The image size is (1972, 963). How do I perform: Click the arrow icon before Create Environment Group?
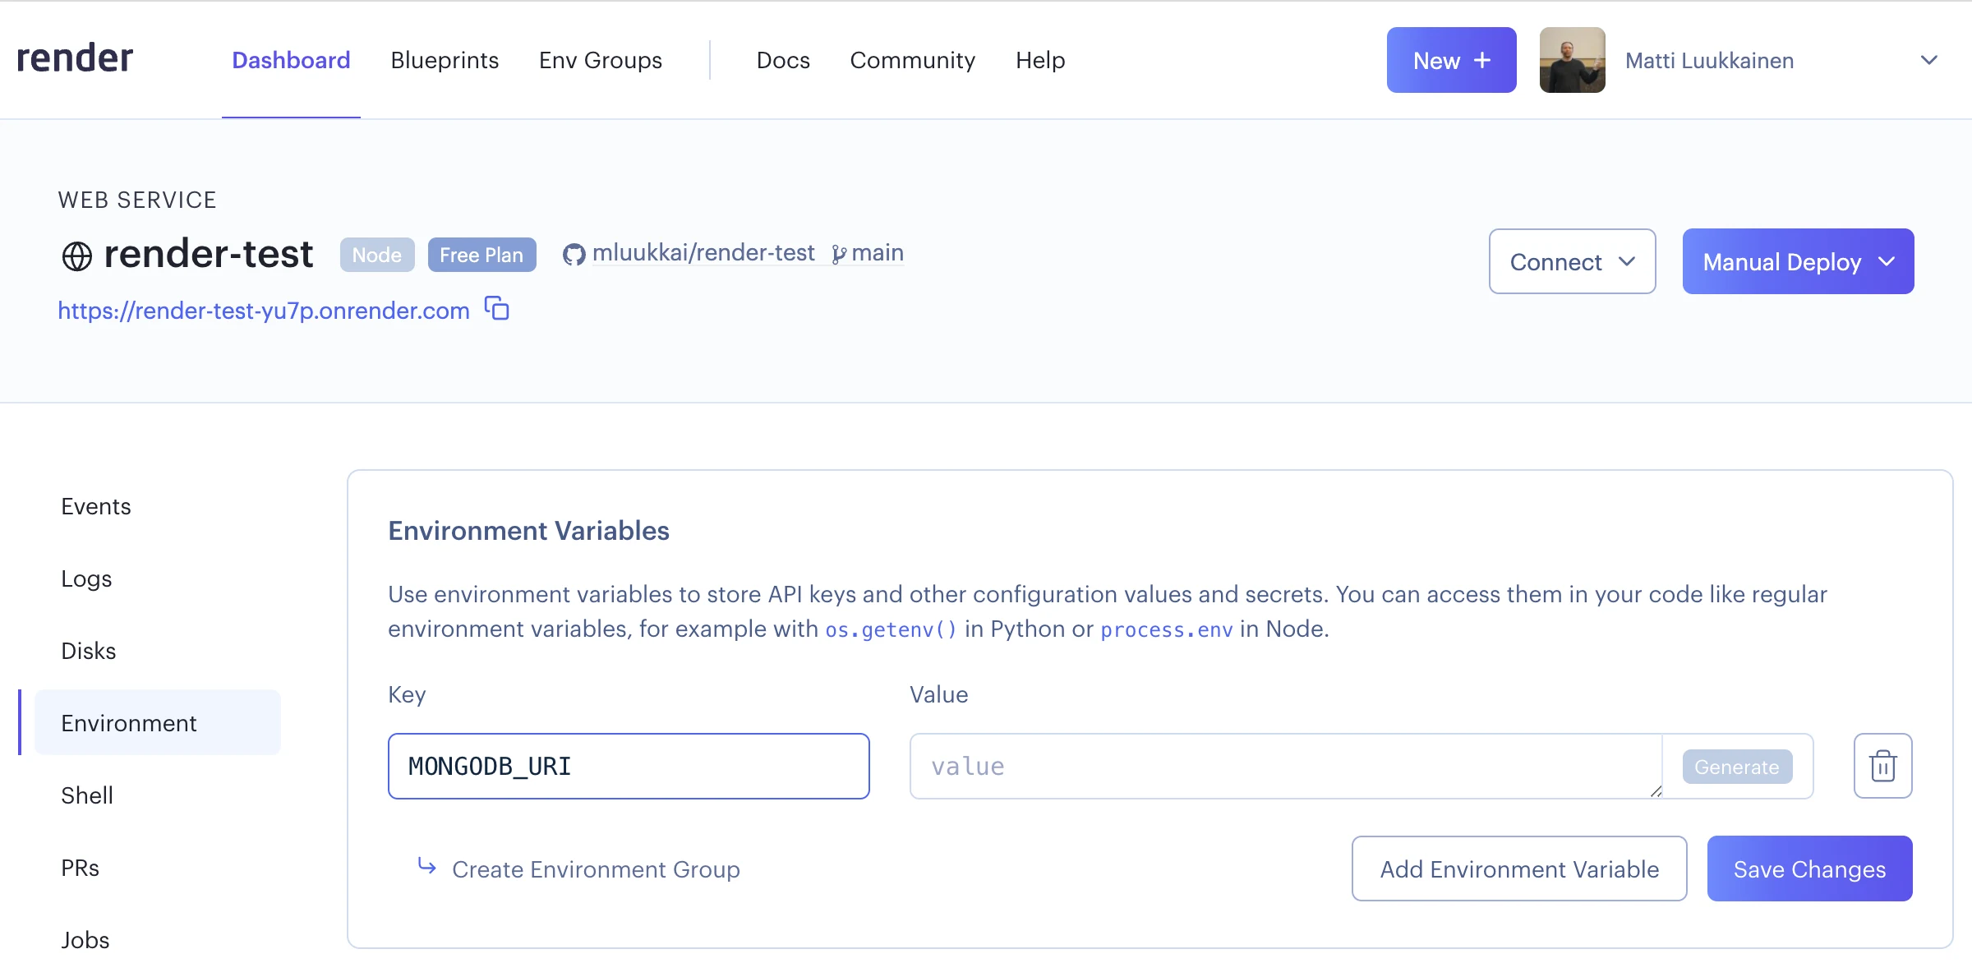pos(427,866)
